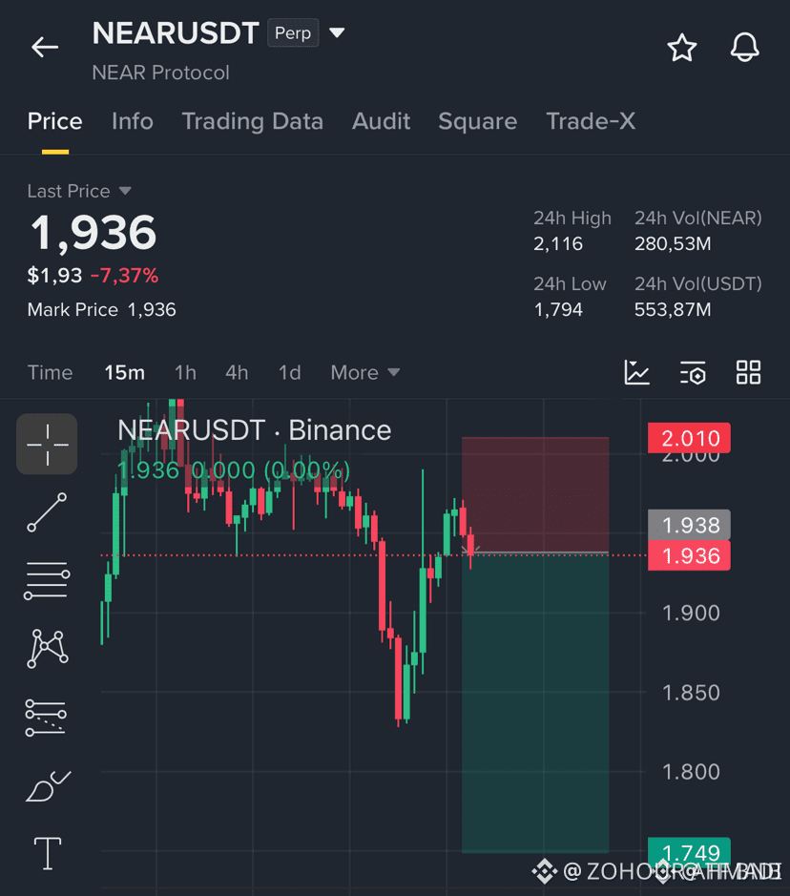Select the crosshair cursor tool
The width and height of the screenshot is (790, 896).
point(47,444)
